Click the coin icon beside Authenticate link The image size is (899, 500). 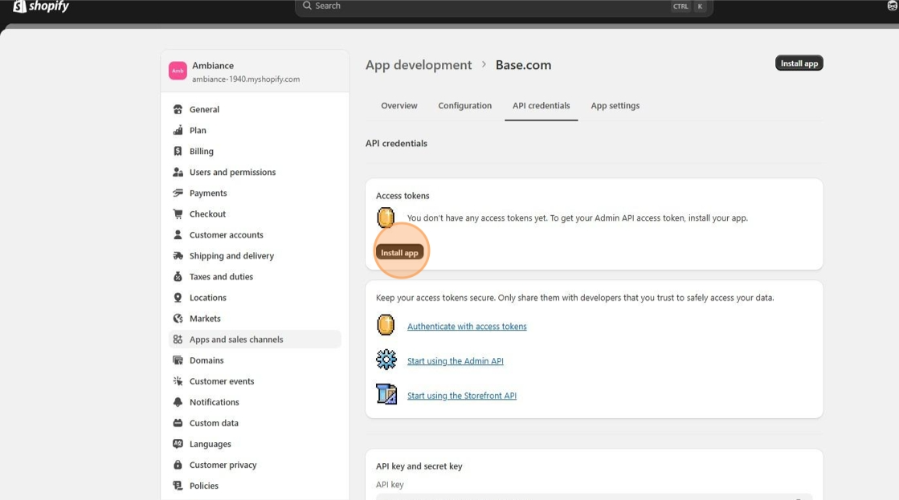point(386,326)
